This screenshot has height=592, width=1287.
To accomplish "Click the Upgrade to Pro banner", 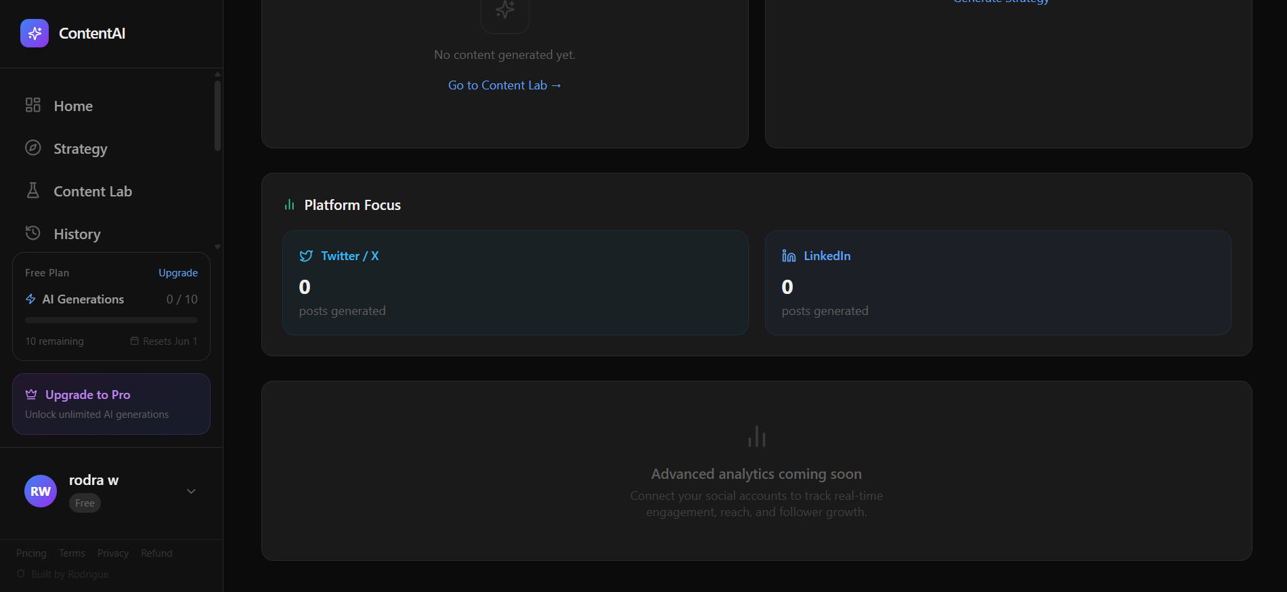I will point(111,404).
